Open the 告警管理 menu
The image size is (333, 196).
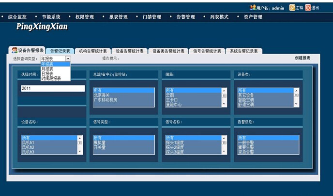(185, 17)
